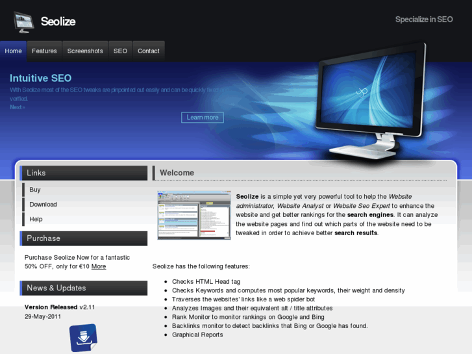Screen dimensions: 472x354
Task: Click the Learn more button
Action: (203, 118)
